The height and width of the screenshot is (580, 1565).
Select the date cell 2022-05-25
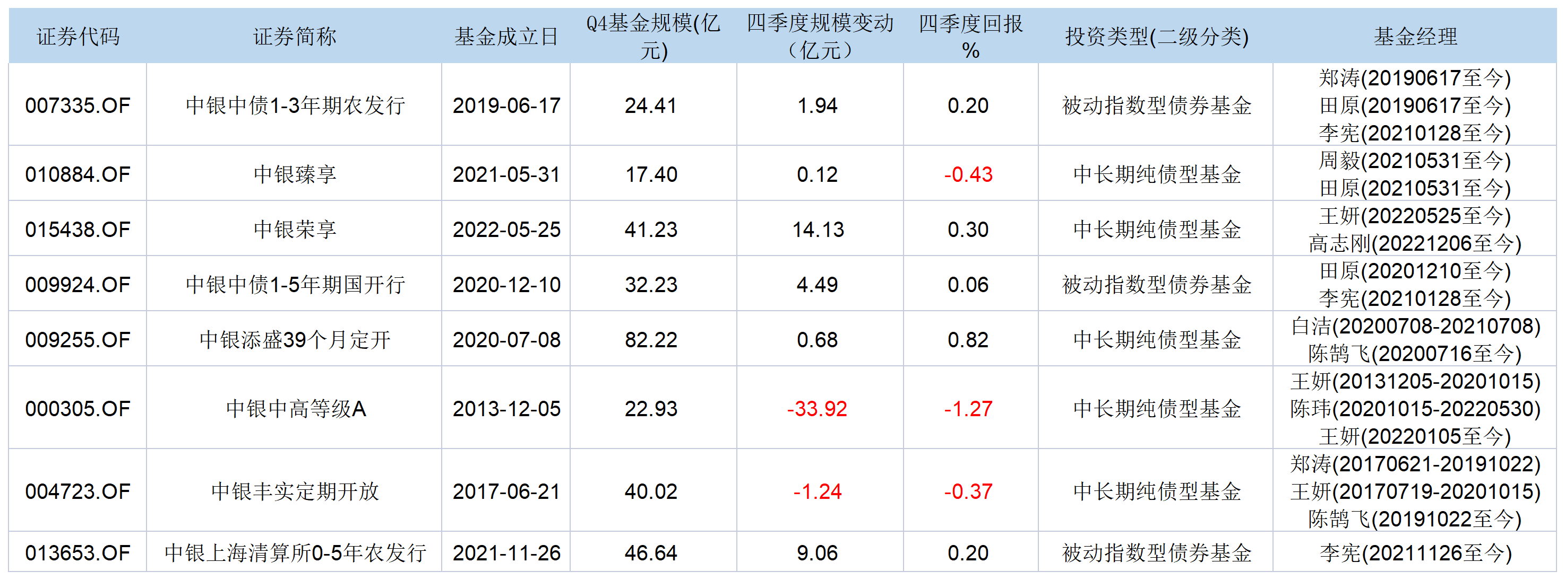[506, 230]
